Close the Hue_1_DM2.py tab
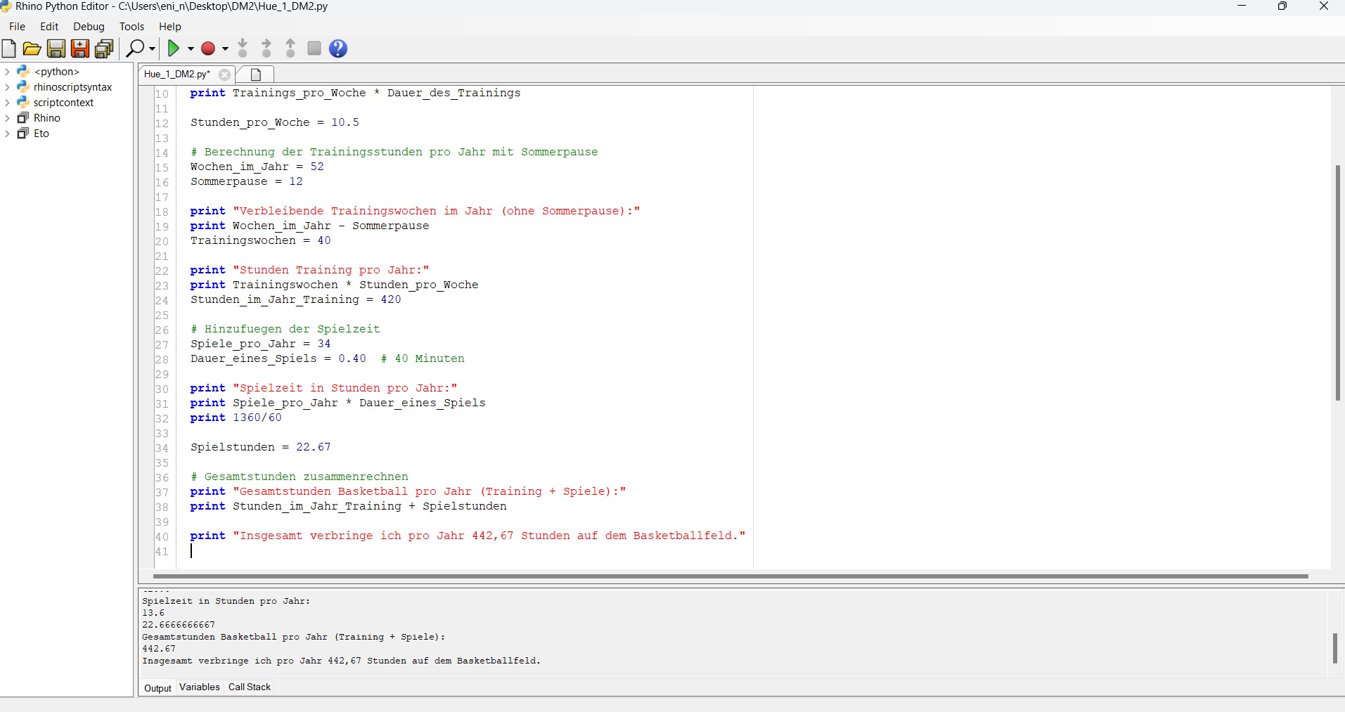This screenshot has width=1345, height=712. 224,75
